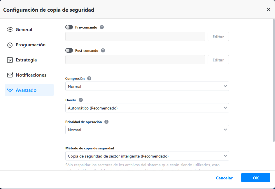Screen dimensions: 275x189
Task: Click the help icon next to Post-comando
Action: pyautogui.click(x=103, y=50)
